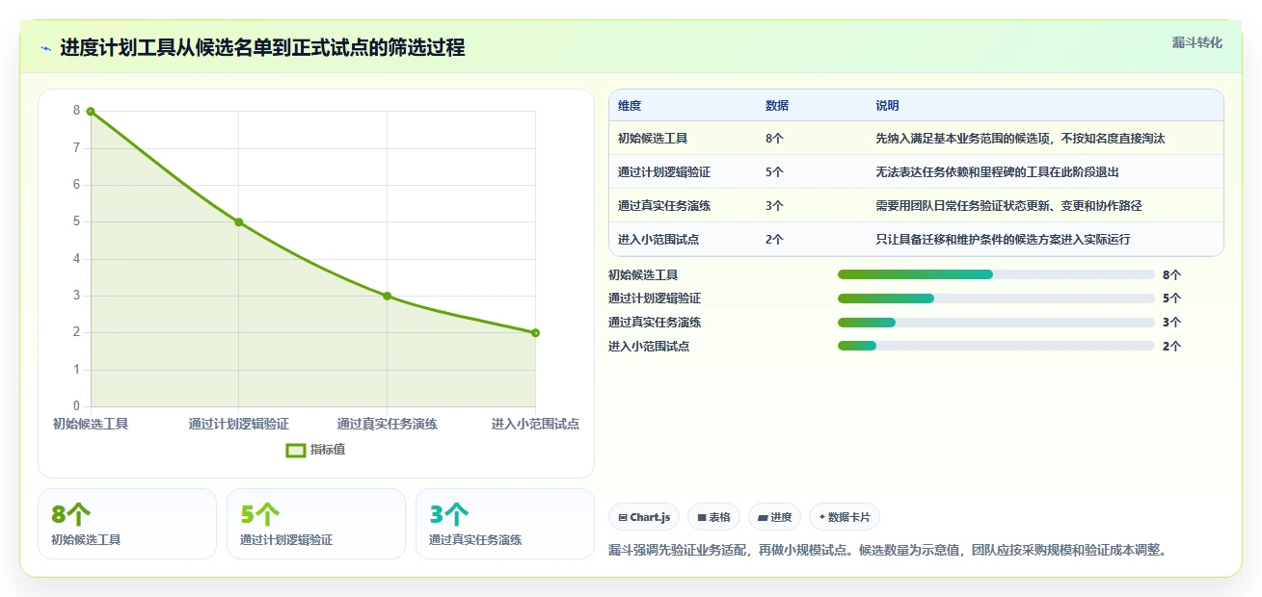Click description starting 需要用团队日常任务
Image resolution: width=1262 pixels, height=597 pixels.
tap(1008, 206)
